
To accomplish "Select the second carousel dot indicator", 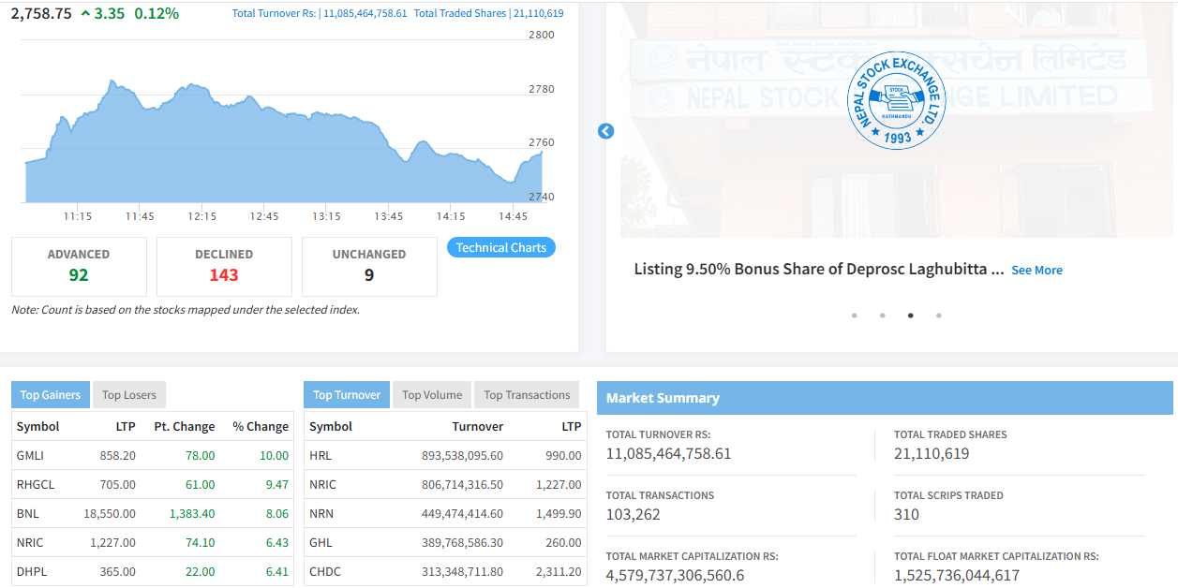I will point(883,316).
